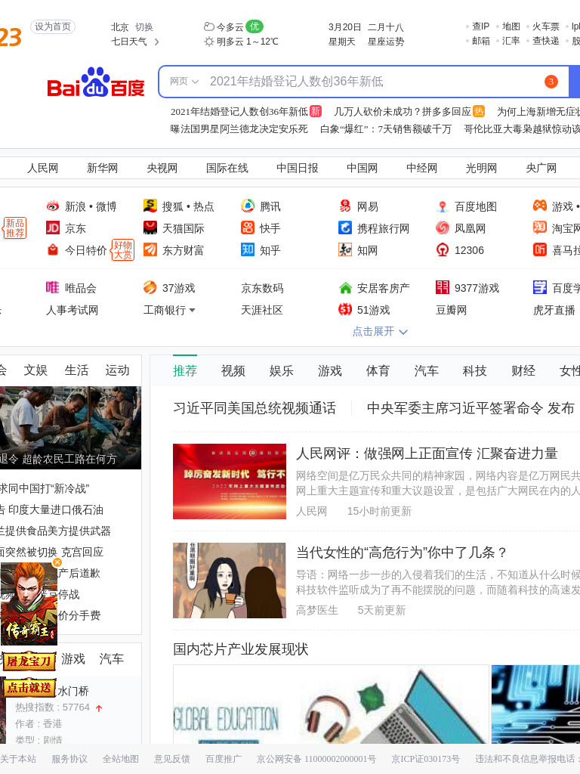Click the 东方财富 icon
The width and height of the screenshot is (580, 774).
[x=150, y=249]
